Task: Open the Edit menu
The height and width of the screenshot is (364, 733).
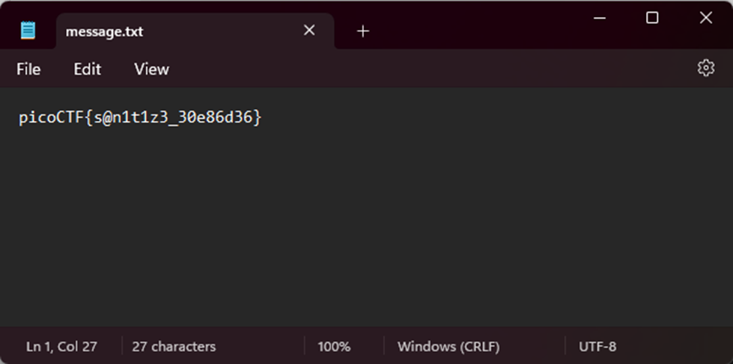Action: 87,69
